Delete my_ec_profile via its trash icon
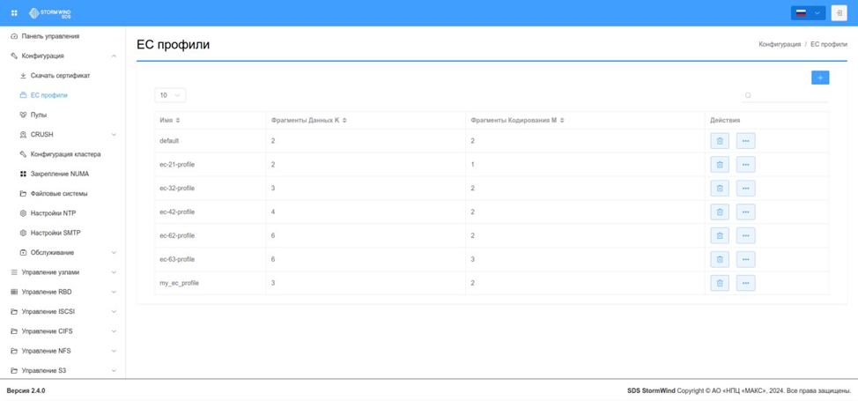 click(x=720, y=283)
